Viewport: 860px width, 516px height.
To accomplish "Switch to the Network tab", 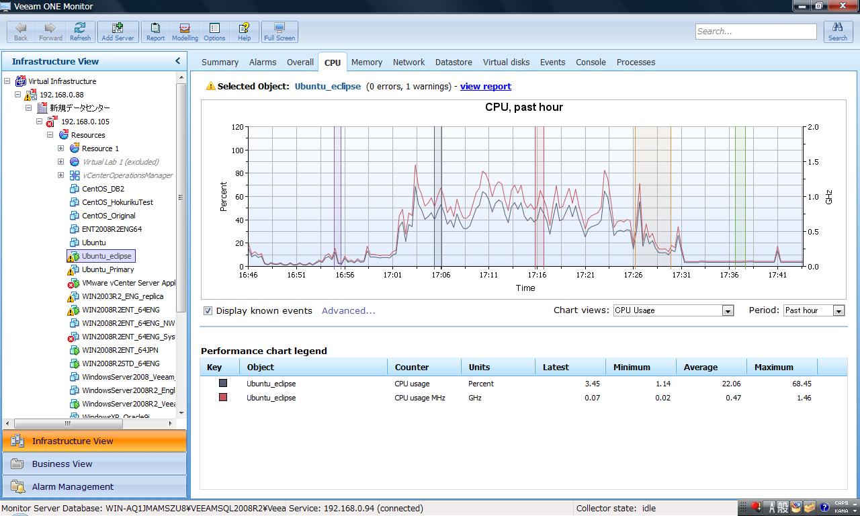I will tap(408, 62).
